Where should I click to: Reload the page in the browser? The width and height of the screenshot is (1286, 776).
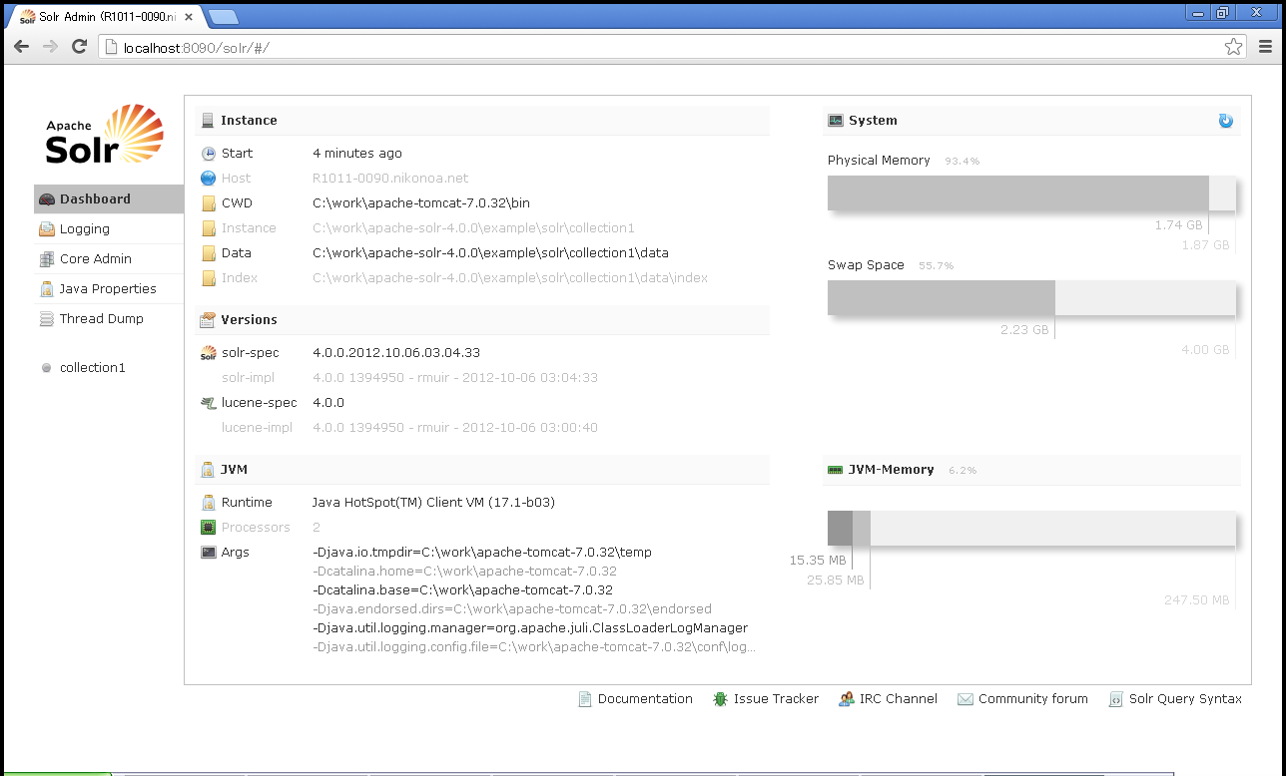[x=79, y=47]
